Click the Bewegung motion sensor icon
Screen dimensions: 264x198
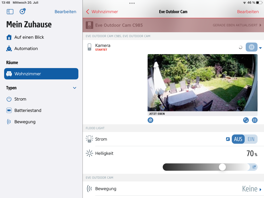click(89, 189)
